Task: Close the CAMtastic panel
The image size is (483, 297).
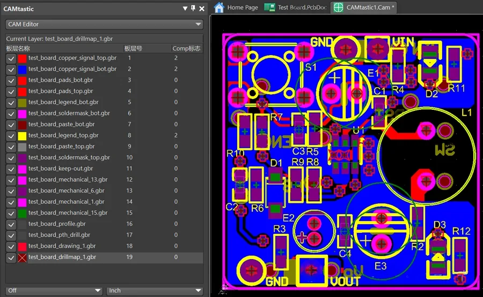Action: coord(202,9)
